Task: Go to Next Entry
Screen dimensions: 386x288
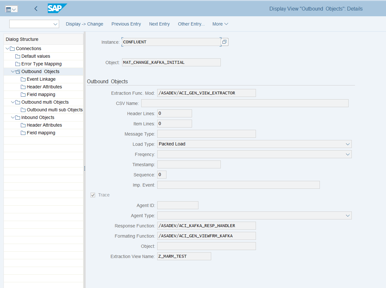Action: [x=159, y=24]
